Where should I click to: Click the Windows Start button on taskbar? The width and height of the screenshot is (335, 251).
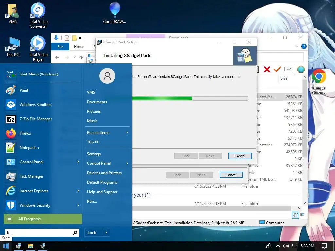pos(6,246)
